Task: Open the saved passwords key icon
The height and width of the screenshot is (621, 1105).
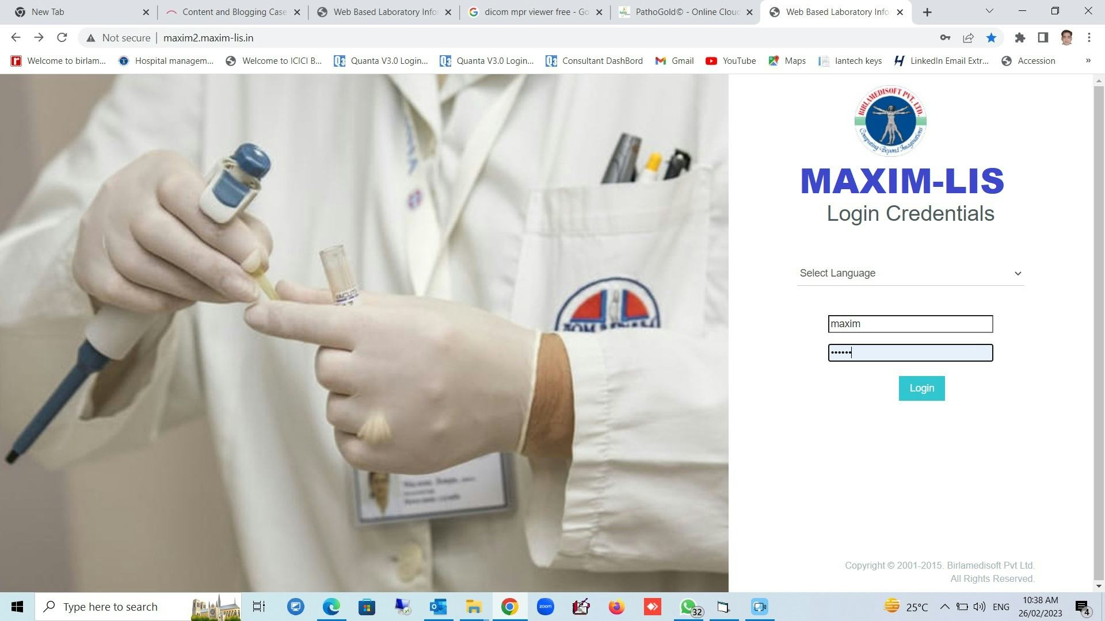Action: [945, 38]
